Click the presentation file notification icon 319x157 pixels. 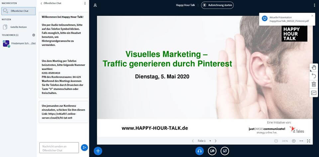click(x=265, y=19)
